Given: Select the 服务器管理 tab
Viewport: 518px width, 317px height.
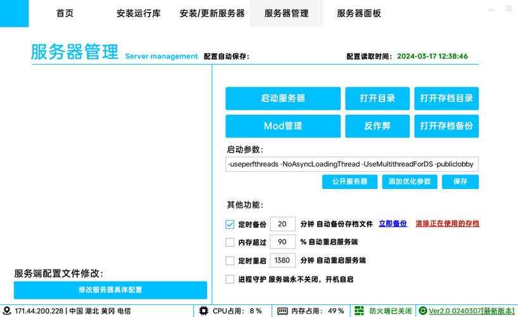Looking at the screenshot, I should [286, 13].
